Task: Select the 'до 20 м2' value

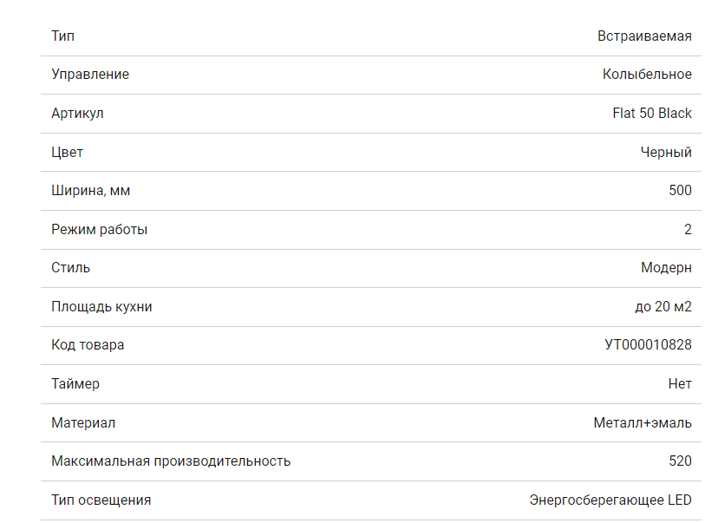Action: [x=663, y=306]
